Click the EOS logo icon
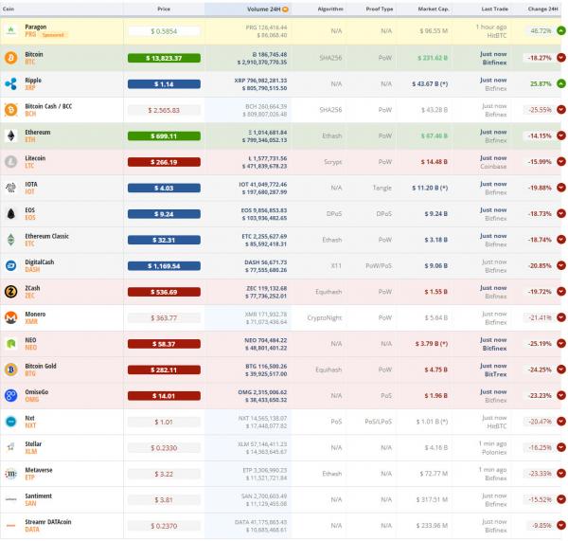The height and width of the screenshot is (541, 568). (10, 214)
